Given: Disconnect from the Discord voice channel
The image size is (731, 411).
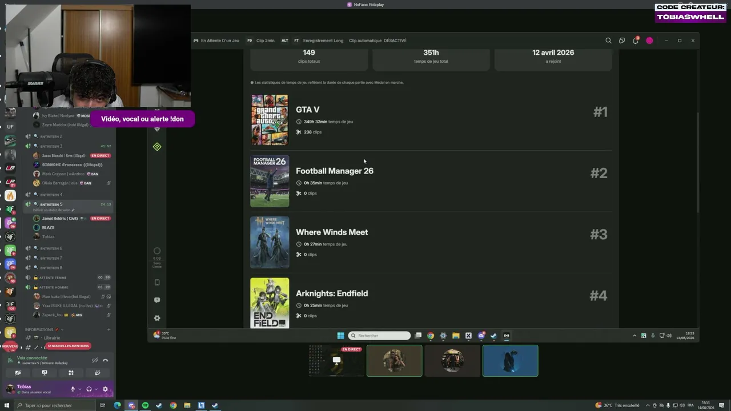Looking at the screenshot, I should [105, 360].
